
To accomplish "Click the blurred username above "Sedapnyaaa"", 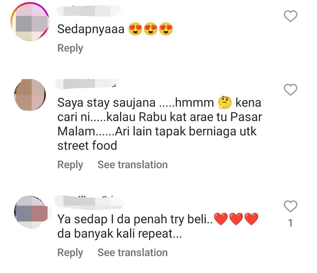I will [x=88, y=11].
